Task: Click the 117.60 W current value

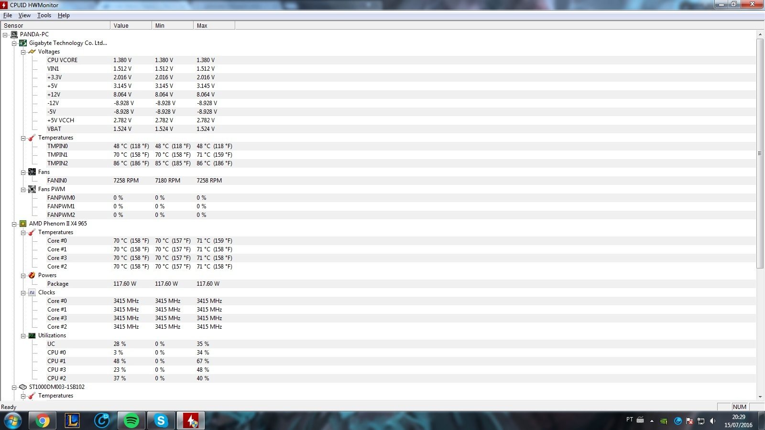Action: coord(125,284)
